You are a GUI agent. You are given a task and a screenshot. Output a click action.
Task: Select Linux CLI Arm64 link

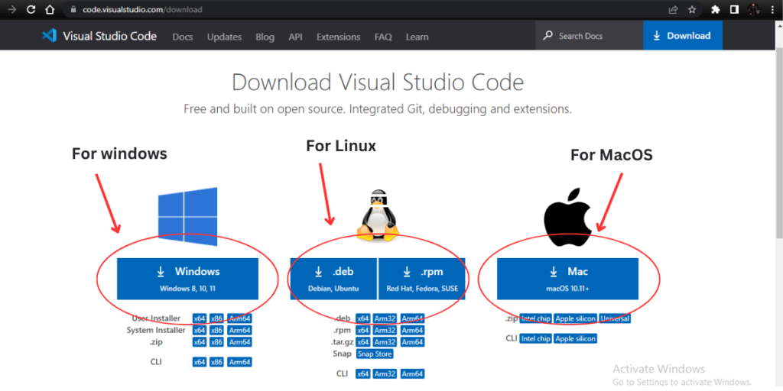(x=412, y=374)
